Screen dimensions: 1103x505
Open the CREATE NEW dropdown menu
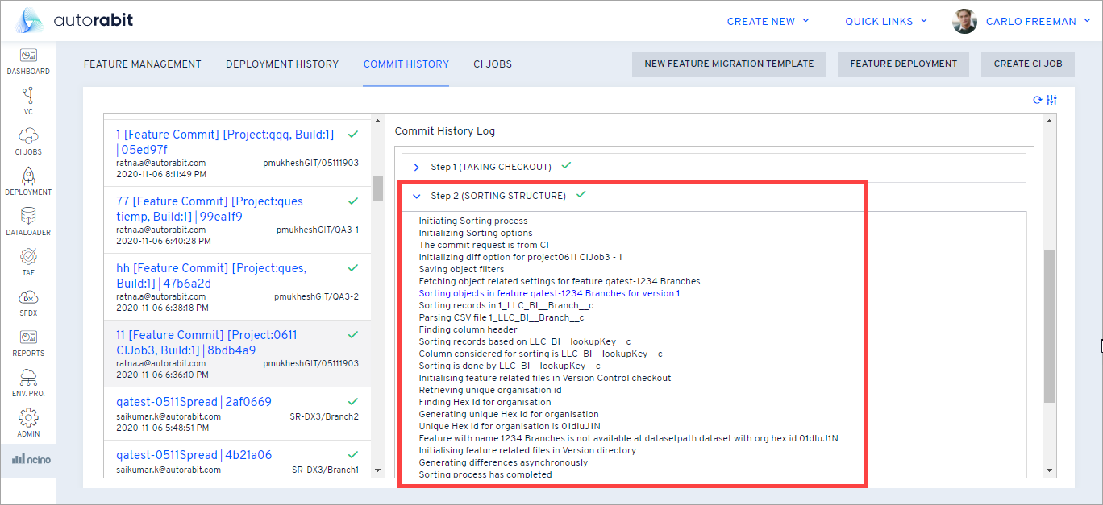(767, 21)
